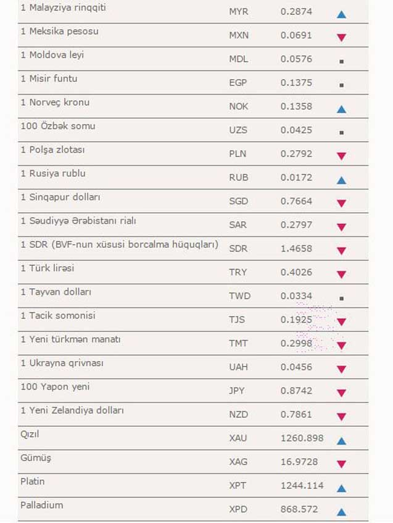The width and height of the screenshot is (393, 523).
Task: Click the EGP currency code
Action: tap(238, 83)
